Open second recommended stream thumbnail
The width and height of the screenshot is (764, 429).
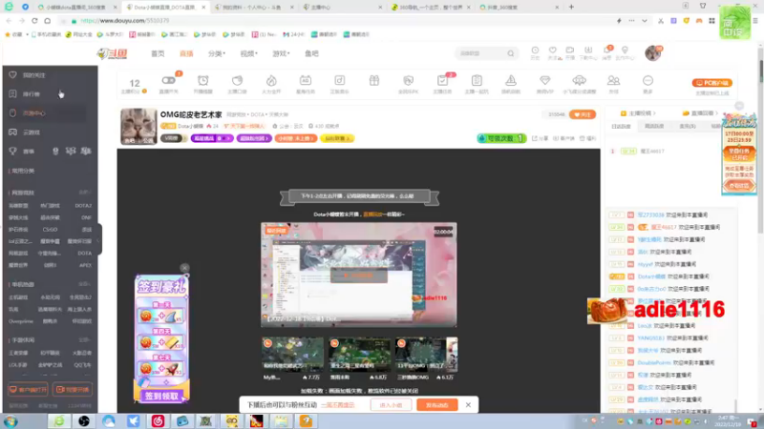pyautogui.click(x=360, y=354)
